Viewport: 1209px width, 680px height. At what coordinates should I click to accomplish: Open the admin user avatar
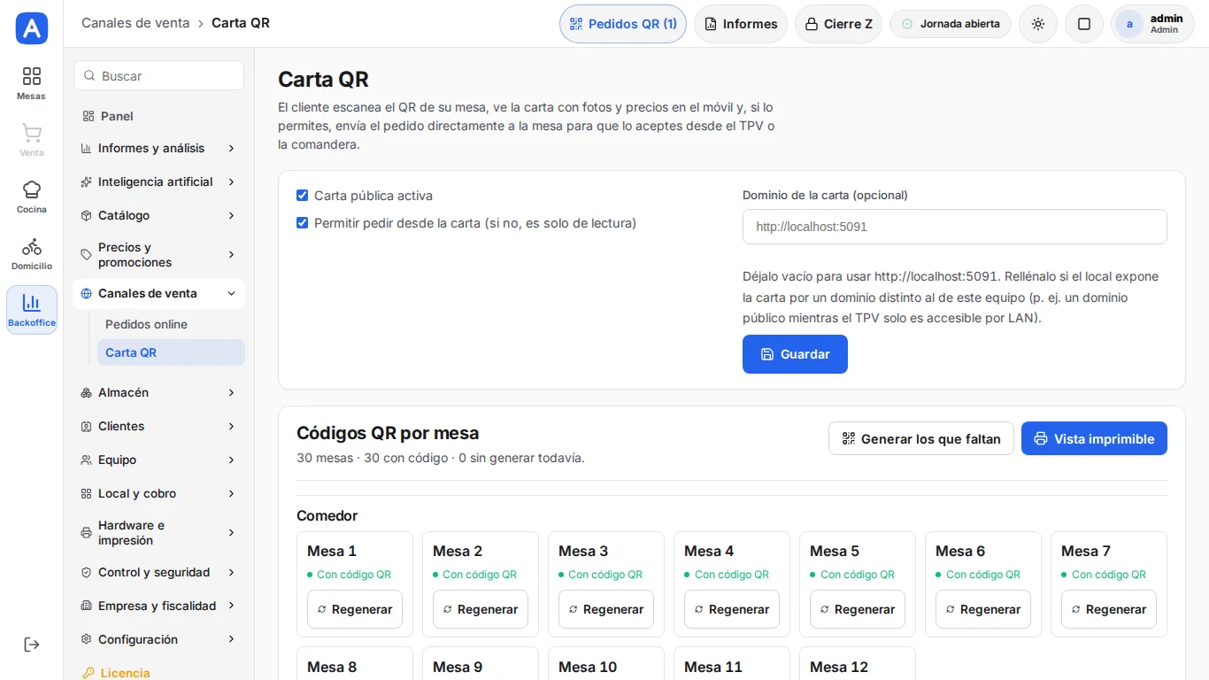tap(1129, 24)
